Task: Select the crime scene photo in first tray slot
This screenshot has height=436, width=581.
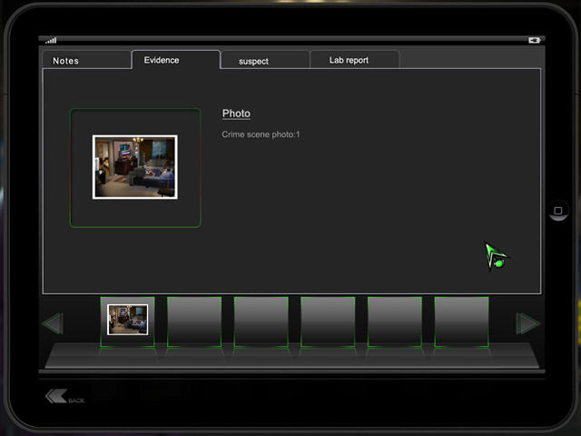Action: (x=127, y=320)
